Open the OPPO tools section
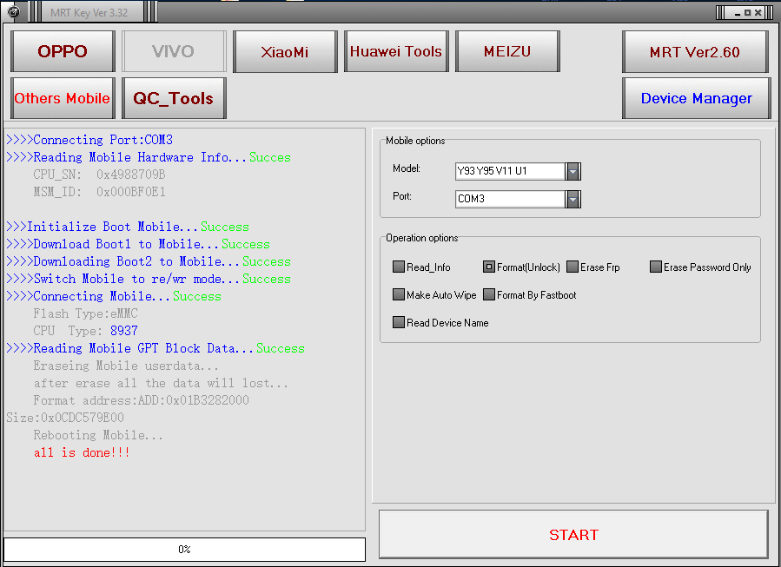 (63, 51)
